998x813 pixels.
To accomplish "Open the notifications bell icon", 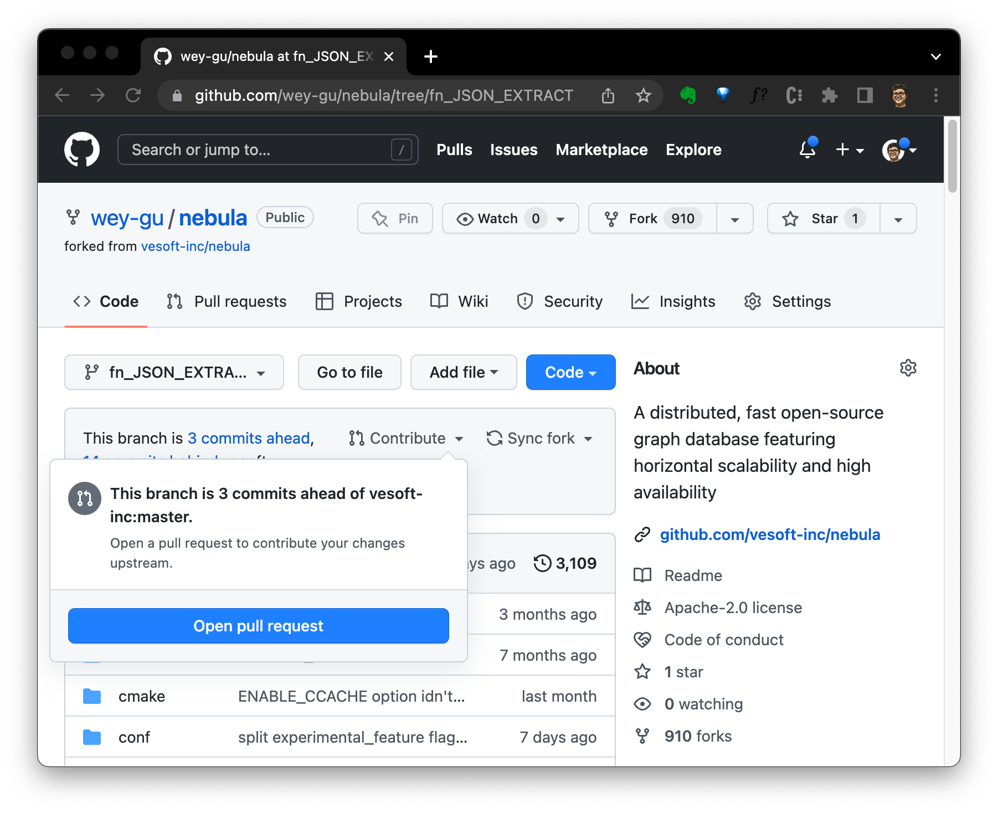I will tap(807, 150).
